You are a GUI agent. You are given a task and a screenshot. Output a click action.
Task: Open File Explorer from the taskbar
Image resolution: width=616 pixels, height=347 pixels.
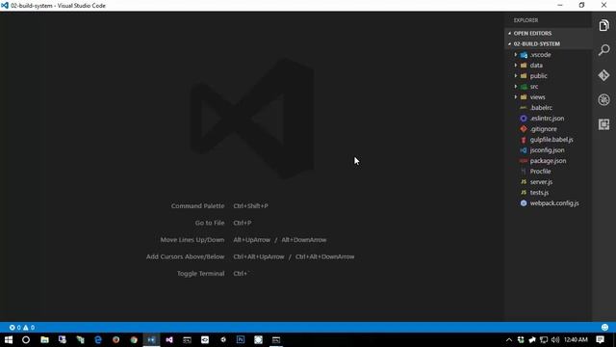44,340
